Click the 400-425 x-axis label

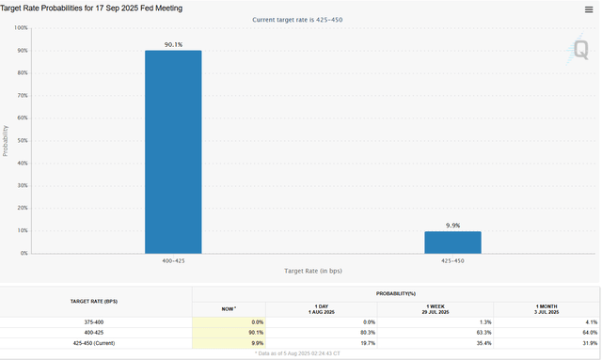tap(173, 261)
